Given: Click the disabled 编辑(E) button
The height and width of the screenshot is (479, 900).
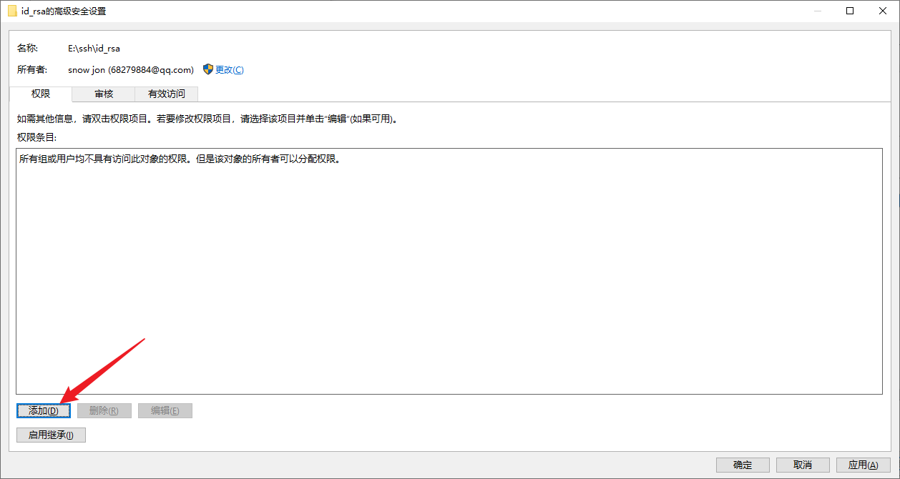Looking at the screenshot, I should [x=165, y=410].
